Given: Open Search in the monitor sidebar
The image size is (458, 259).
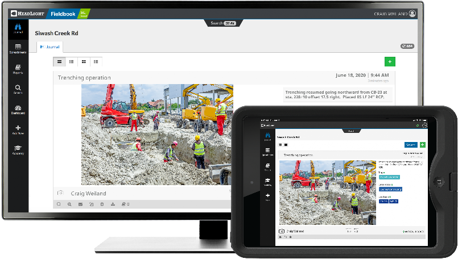Looking at the screenshot, I should pyautogui.click(x=18, y=89).
